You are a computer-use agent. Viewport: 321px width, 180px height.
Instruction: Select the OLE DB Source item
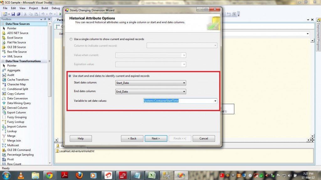[x=16, y=47]
